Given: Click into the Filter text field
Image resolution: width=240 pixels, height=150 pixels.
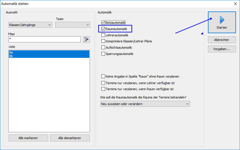Looking at the screenshot, I should [x=44, y=39].
